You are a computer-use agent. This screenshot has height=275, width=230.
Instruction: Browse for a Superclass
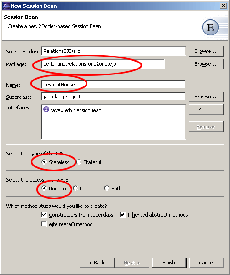[x=206, y=97]
